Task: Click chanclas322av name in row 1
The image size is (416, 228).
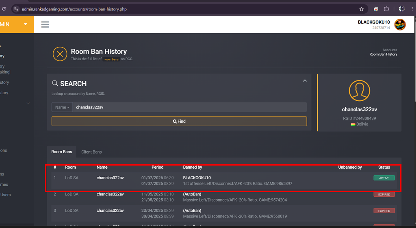Action: [110, 178]
